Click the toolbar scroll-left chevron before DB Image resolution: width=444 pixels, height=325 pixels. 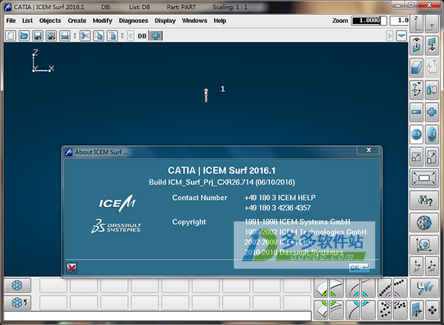point(130,36)
